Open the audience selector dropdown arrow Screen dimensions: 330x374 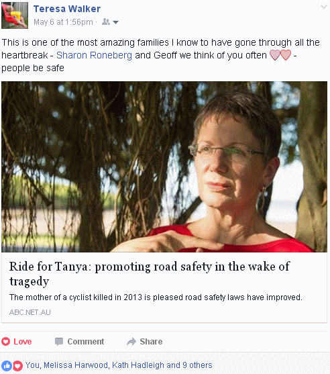[x=115, y=22]
